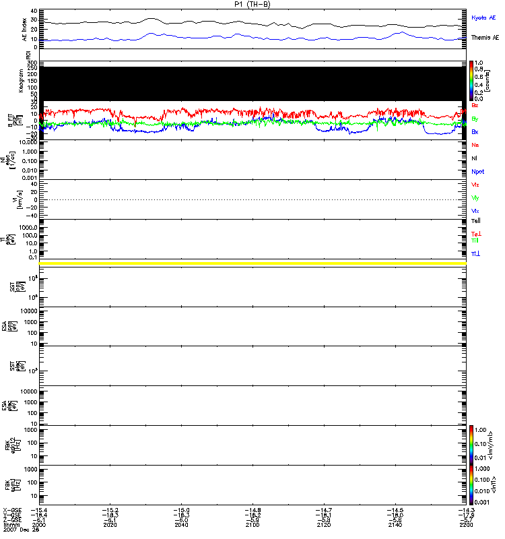Click the blue Npot legend label

tap(478, 172)
